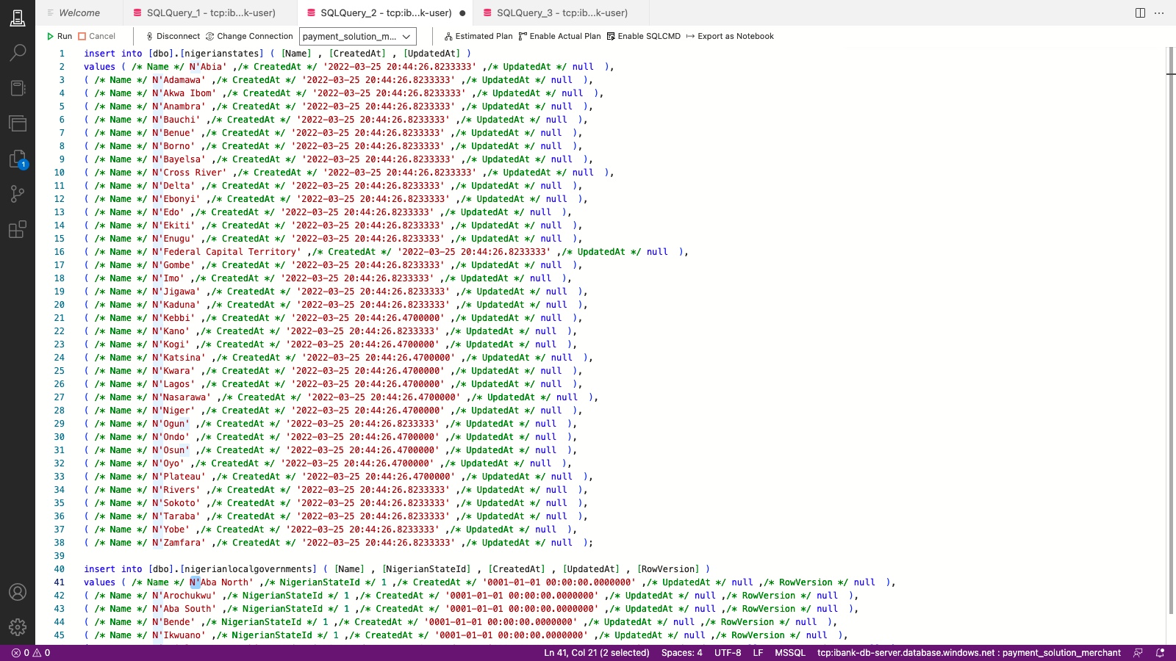Change the LF end-of-line sequence
This screenshot has width=1176, height=661.
pos(758,653)
